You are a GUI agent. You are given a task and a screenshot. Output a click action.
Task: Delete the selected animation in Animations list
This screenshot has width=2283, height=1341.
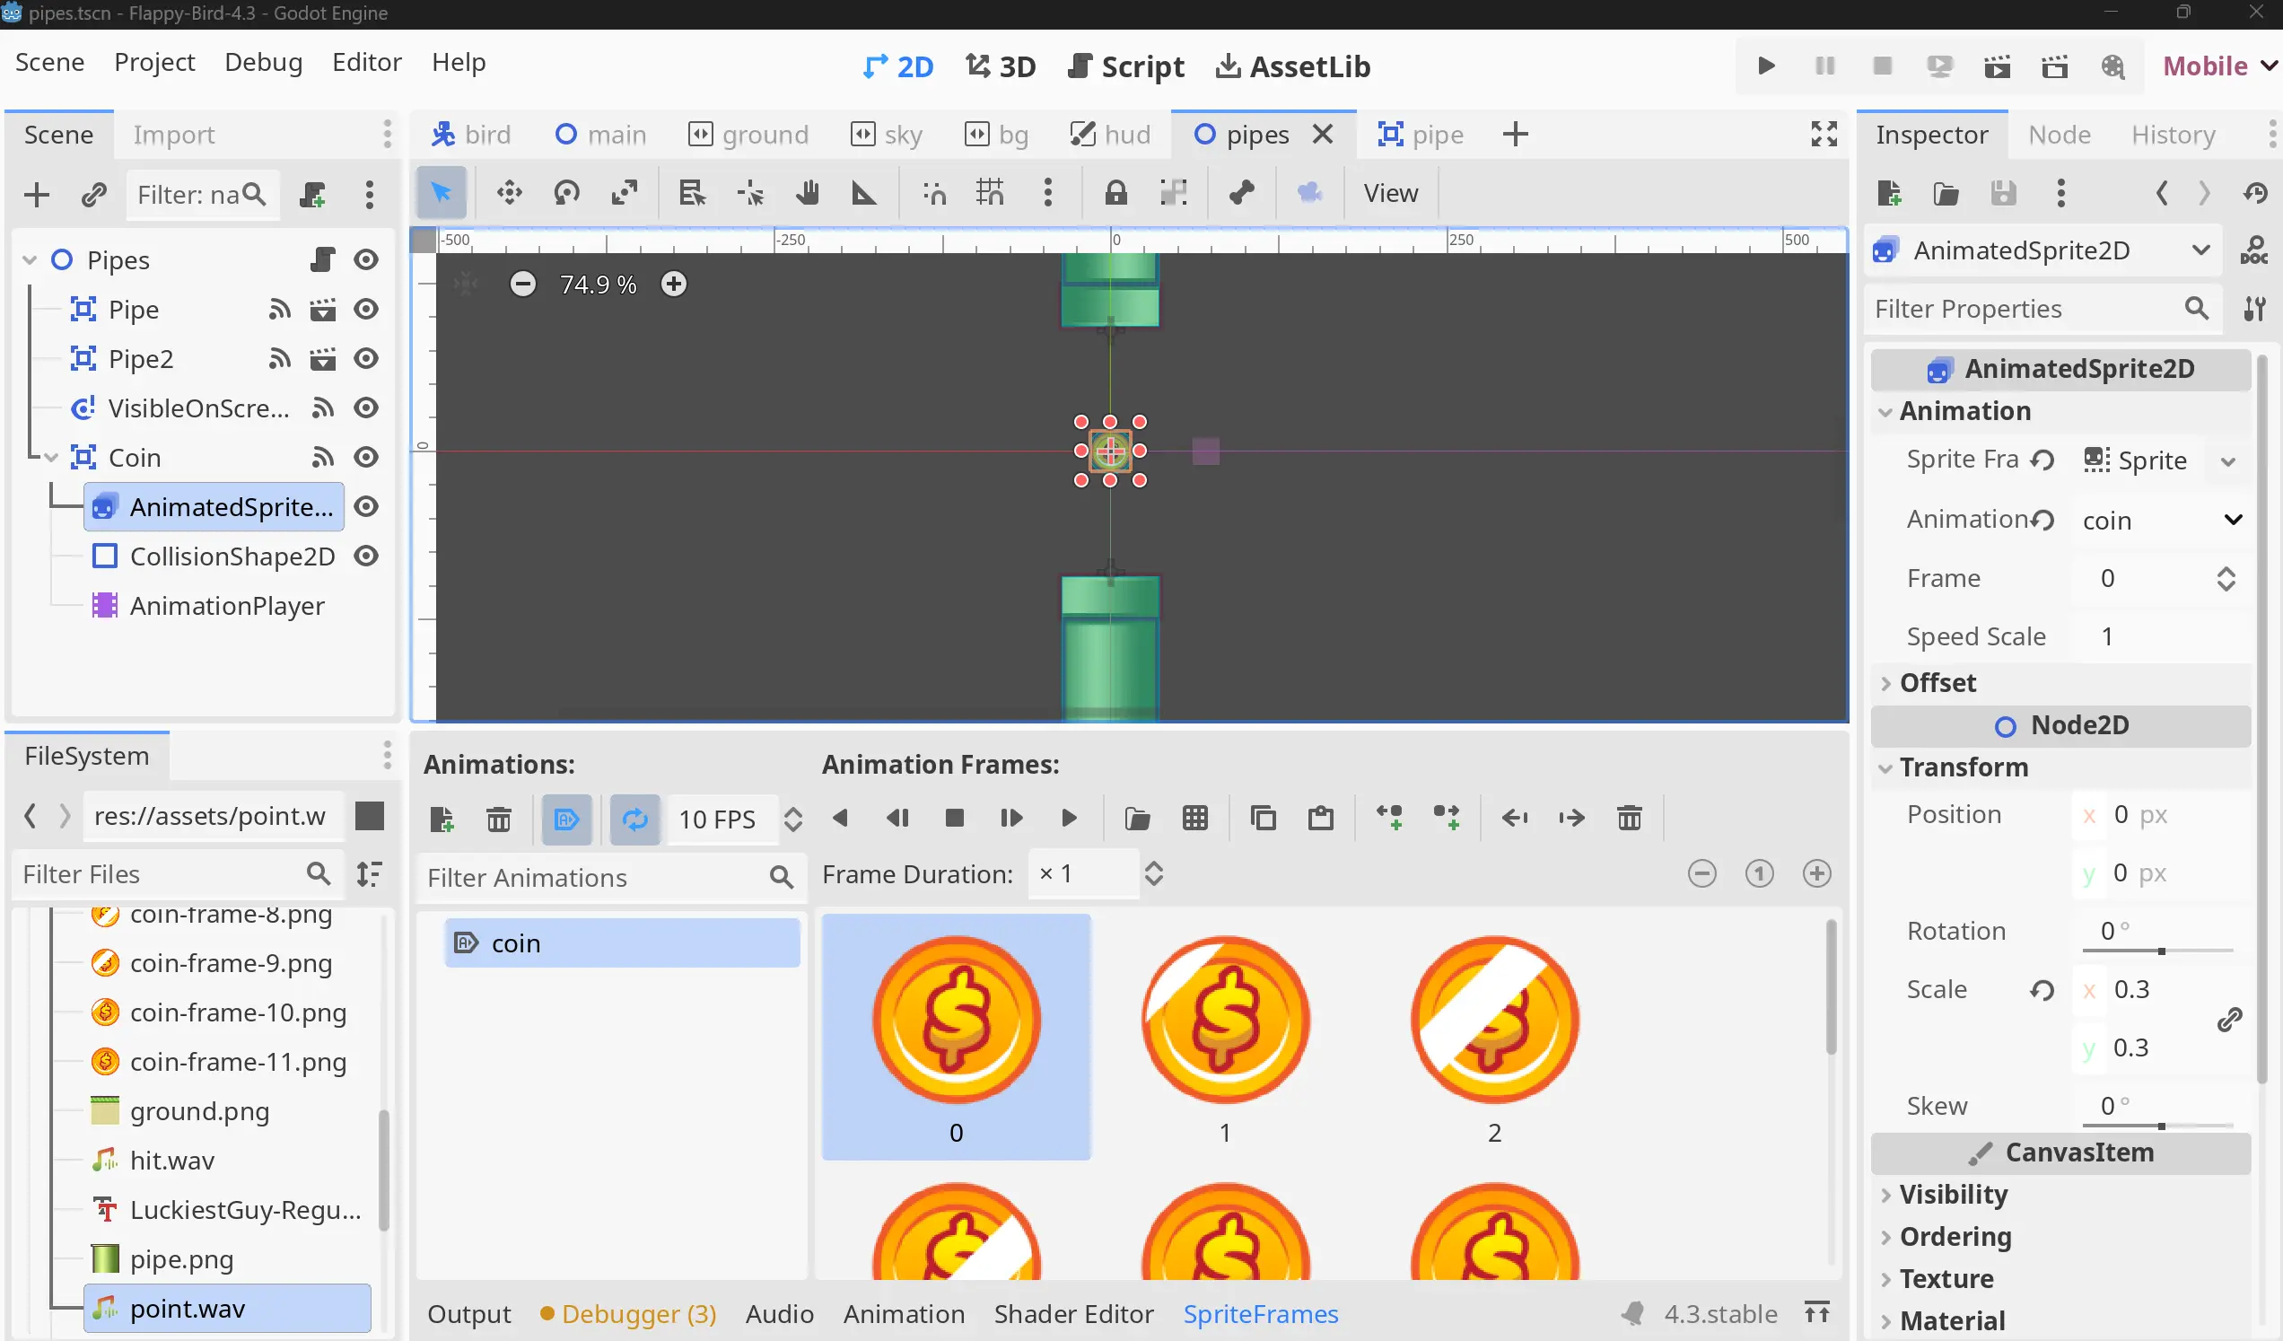click(499, 819)
